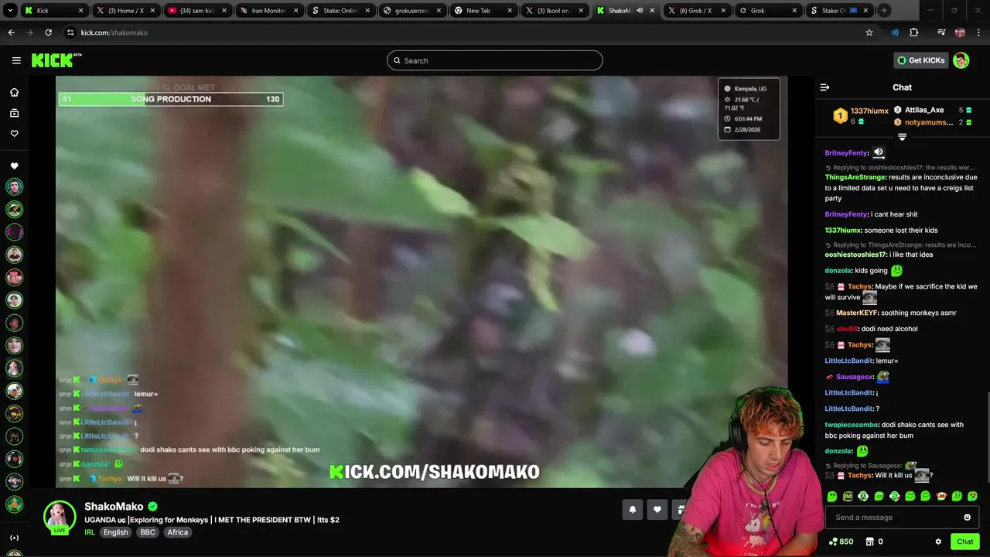Screen dimensions: 990x557
Task: Click the video player area
Action: (422, 282)
